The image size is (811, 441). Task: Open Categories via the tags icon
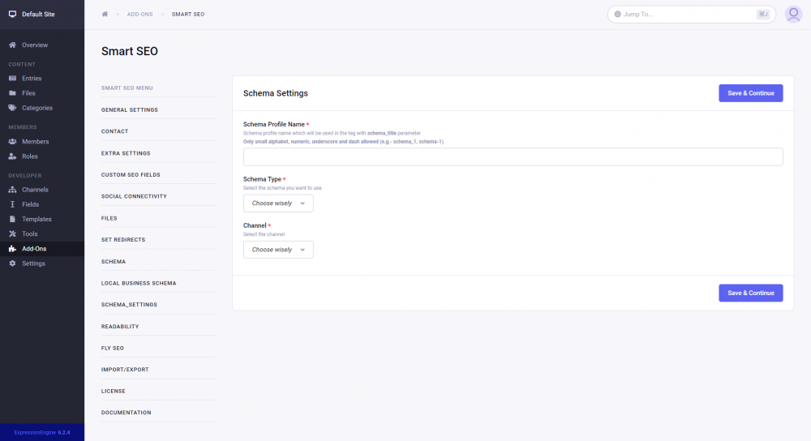(12, 108)
